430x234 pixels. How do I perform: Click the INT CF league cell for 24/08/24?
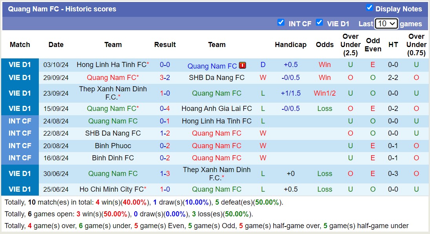20,121
